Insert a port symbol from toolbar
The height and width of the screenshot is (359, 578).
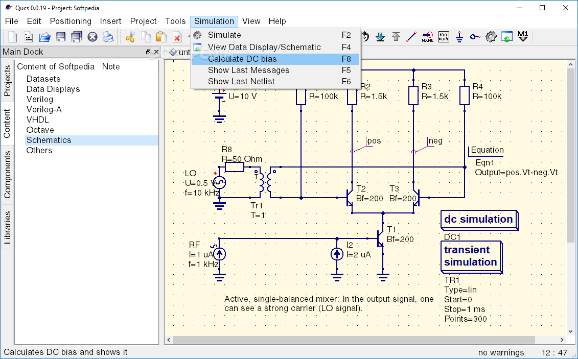[x=475, y=37]
